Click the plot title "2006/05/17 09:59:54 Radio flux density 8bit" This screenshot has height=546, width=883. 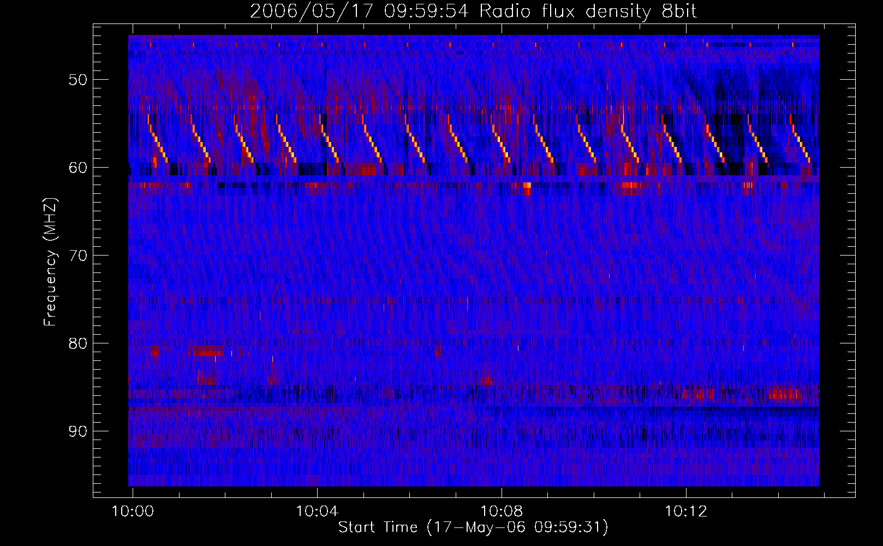[473, 11]
